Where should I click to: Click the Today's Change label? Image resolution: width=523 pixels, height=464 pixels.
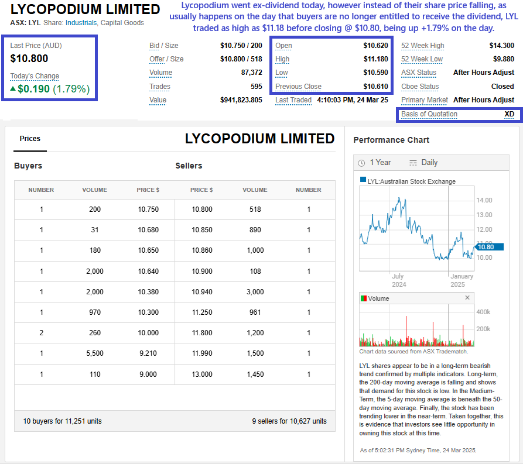coord(35,76)
